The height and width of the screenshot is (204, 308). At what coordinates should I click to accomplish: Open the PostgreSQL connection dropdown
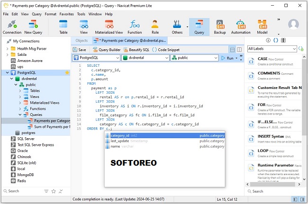tap(96, 58)
